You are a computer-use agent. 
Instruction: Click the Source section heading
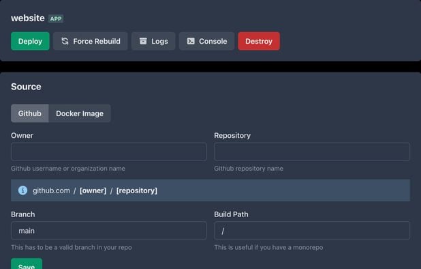tap(26, 87)
